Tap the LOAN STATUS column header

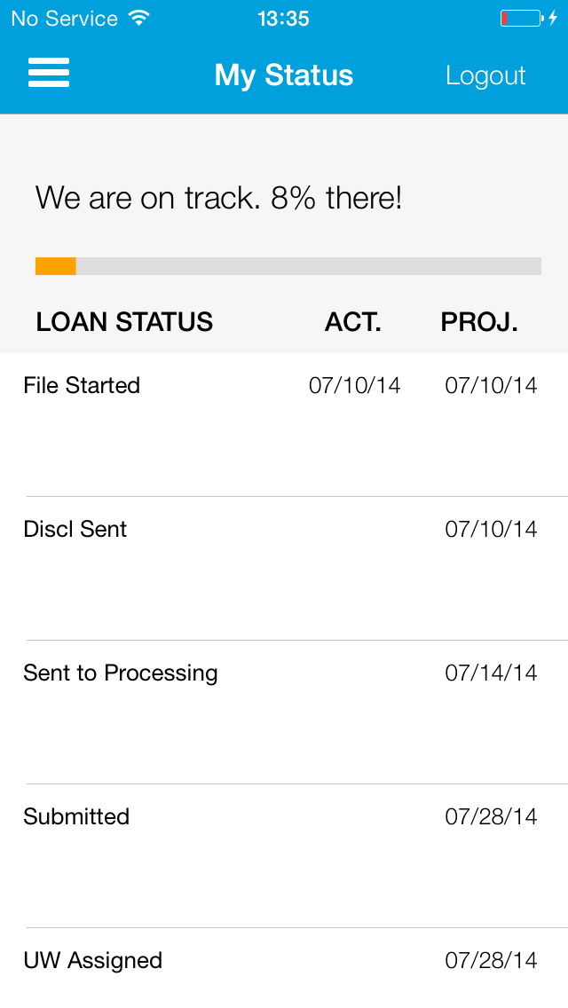124,321
